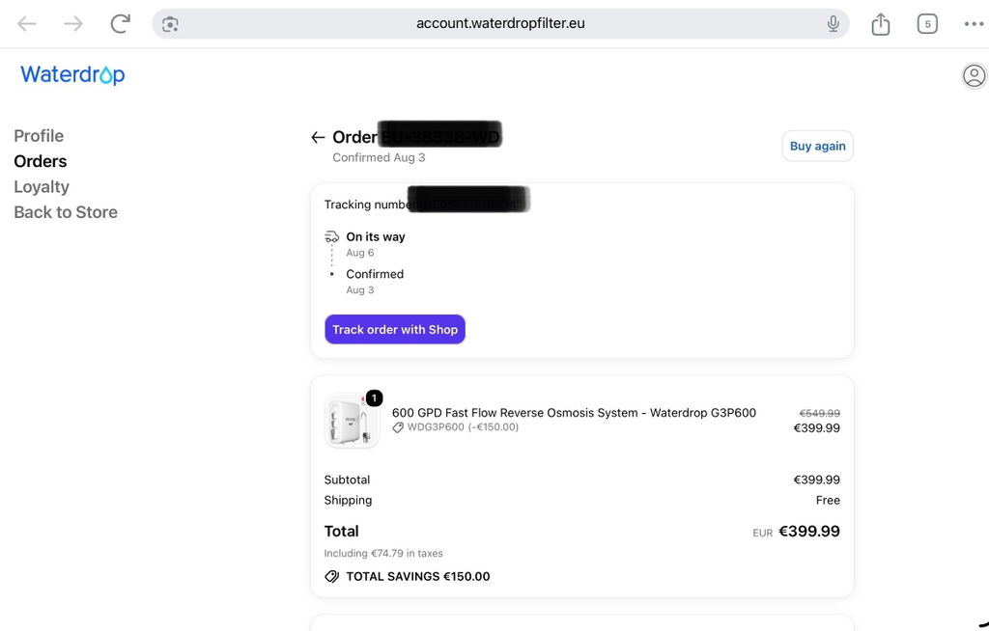The width and height of the screenshot is (989, 631).
Task: Click Track order with Shop button
Action: click(x=395, y=329)
